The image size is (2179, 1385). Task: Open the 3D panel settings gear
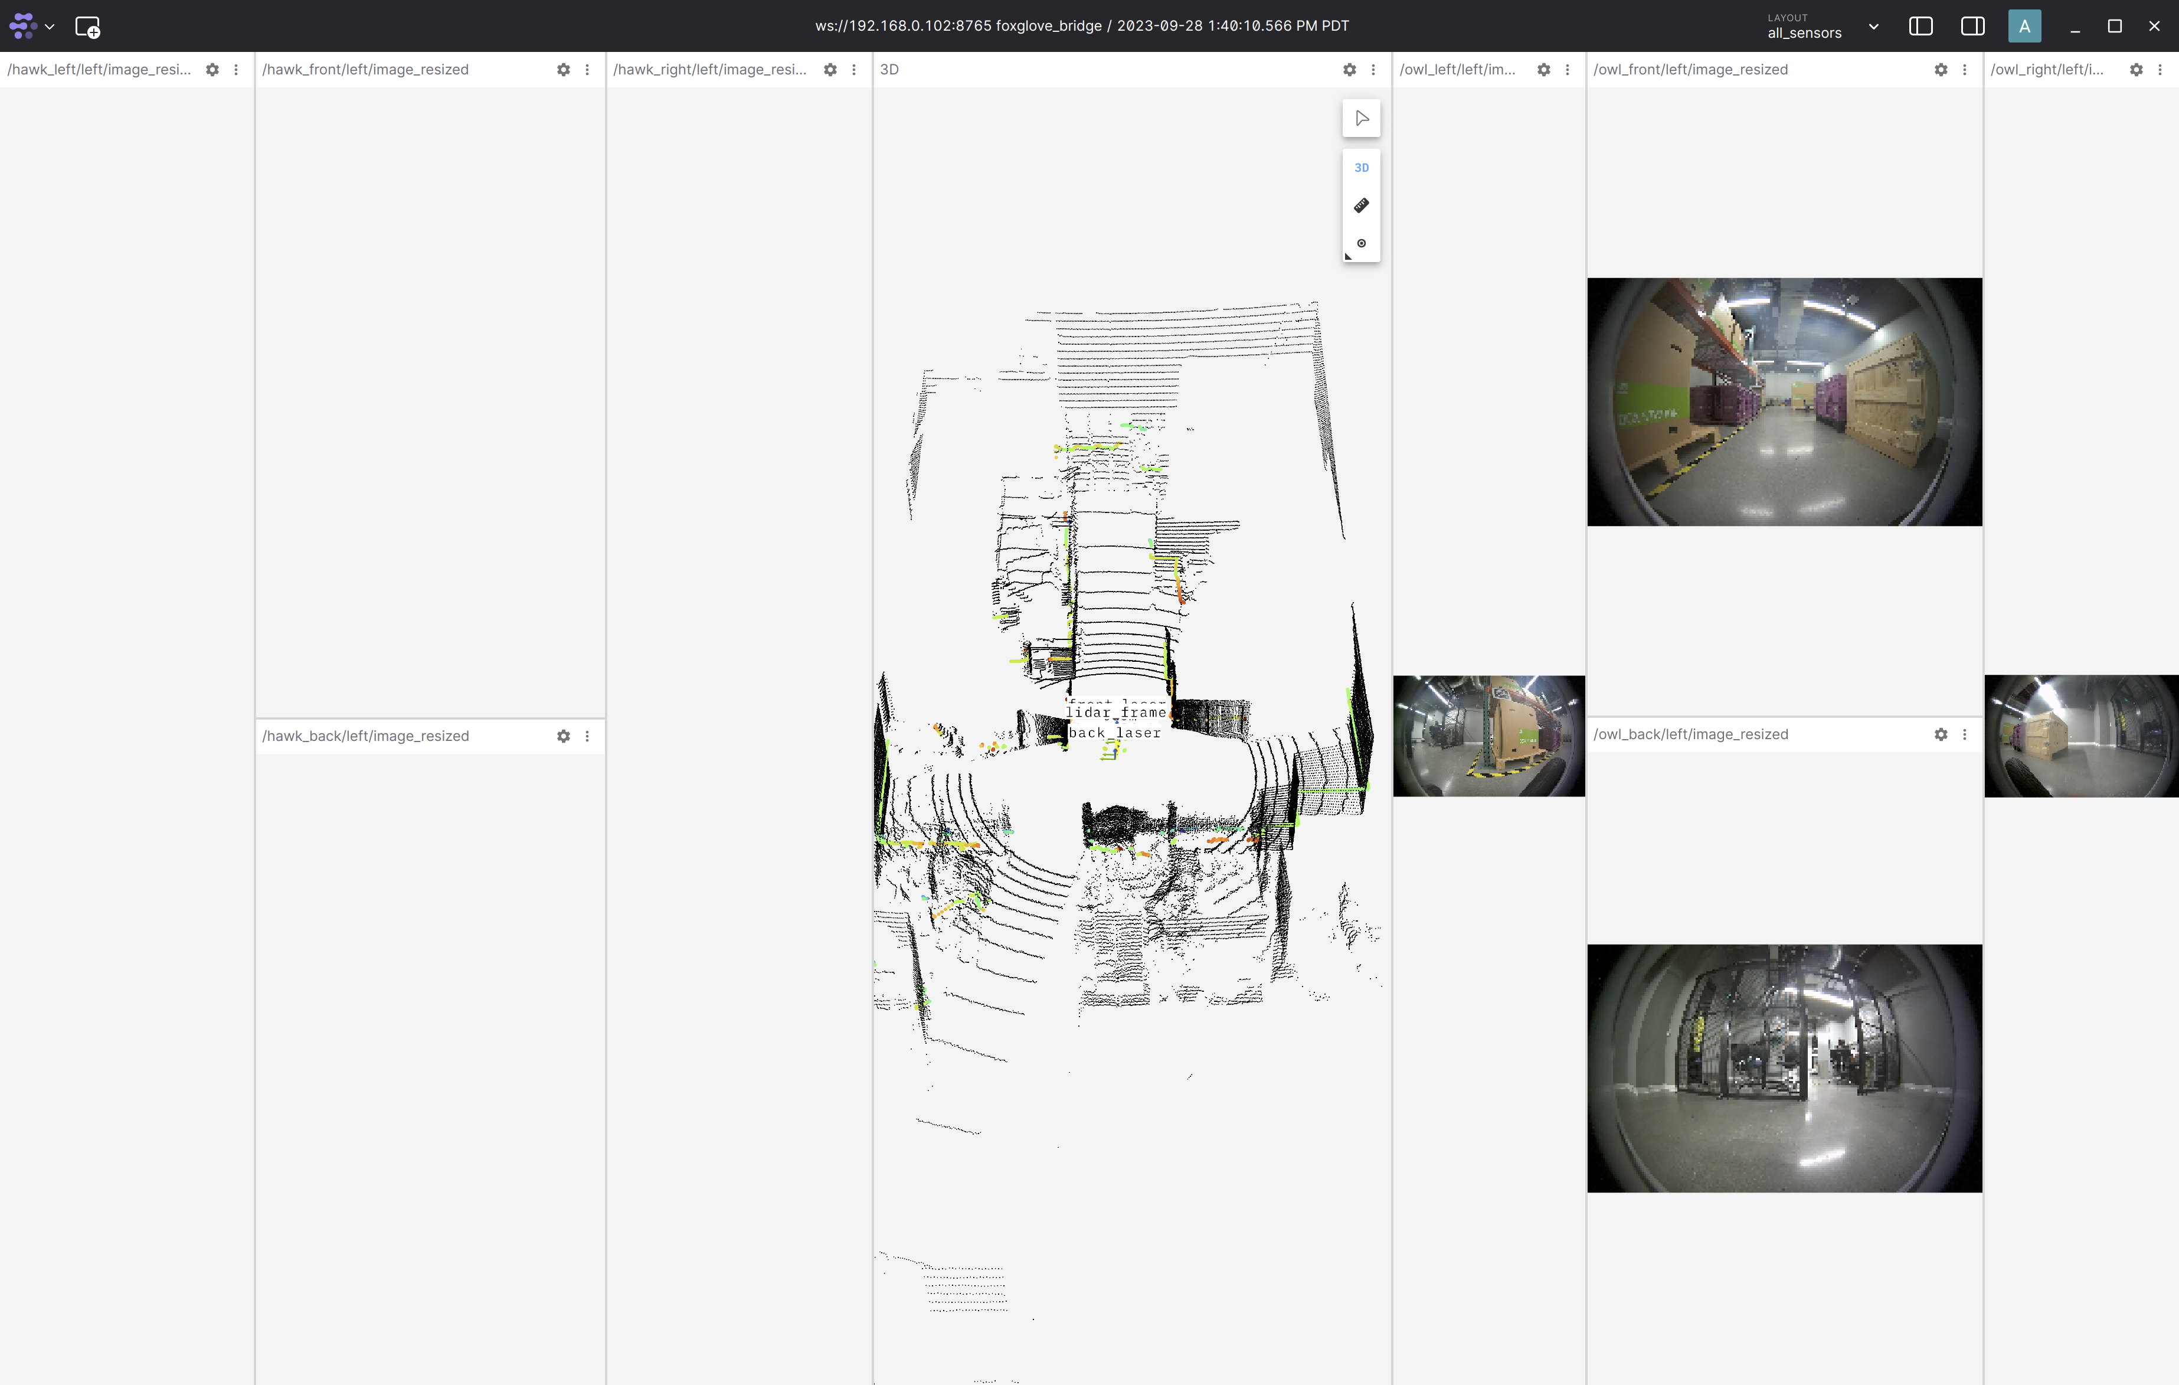pos(1349,70)
